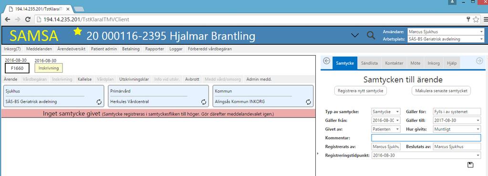Image resolution: width=488 pixels, height=176 pixels.
Task: Click browser forward arrow
Action: (18, 20)
